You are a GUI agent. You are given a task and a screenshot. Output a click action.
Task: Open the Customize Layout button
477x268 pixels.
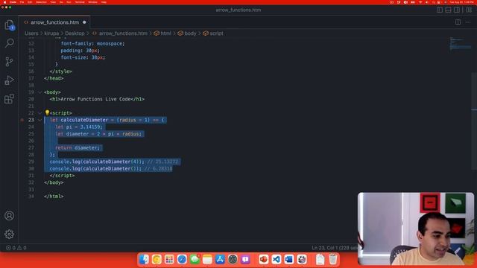click(x=469, y=10)
